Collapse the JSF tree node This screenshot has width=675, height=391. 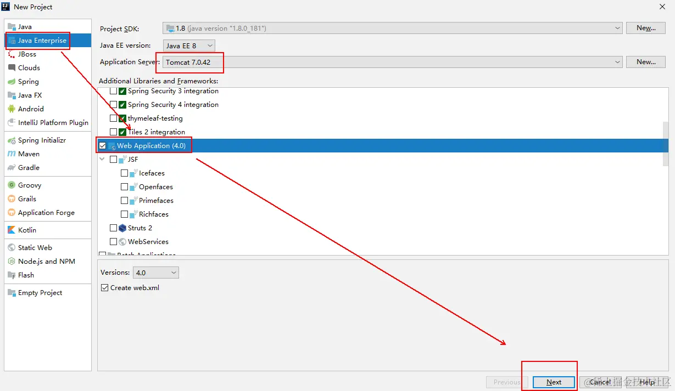click(102, 160)
